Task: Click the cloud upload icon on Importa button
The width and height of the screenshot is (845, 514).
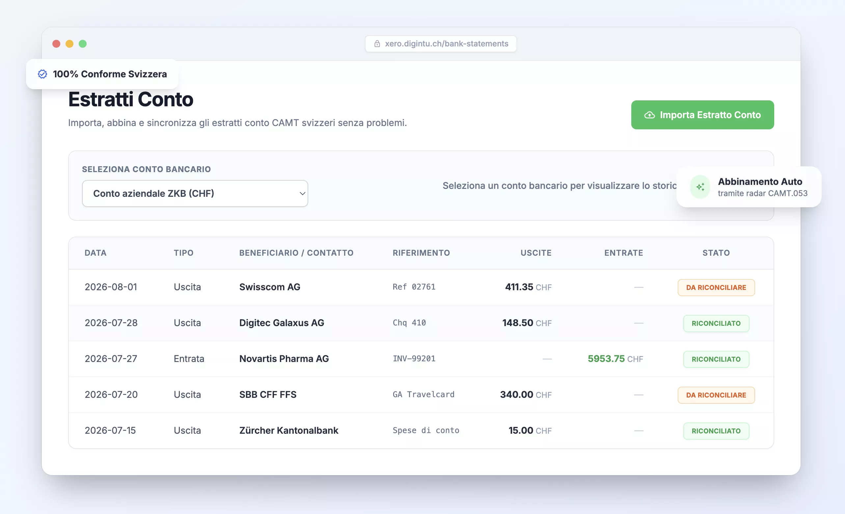Action: 649,115
